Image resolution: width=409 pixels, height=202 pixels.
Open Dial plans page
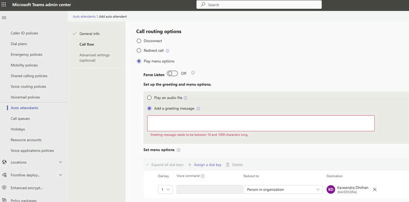point(19,44)
